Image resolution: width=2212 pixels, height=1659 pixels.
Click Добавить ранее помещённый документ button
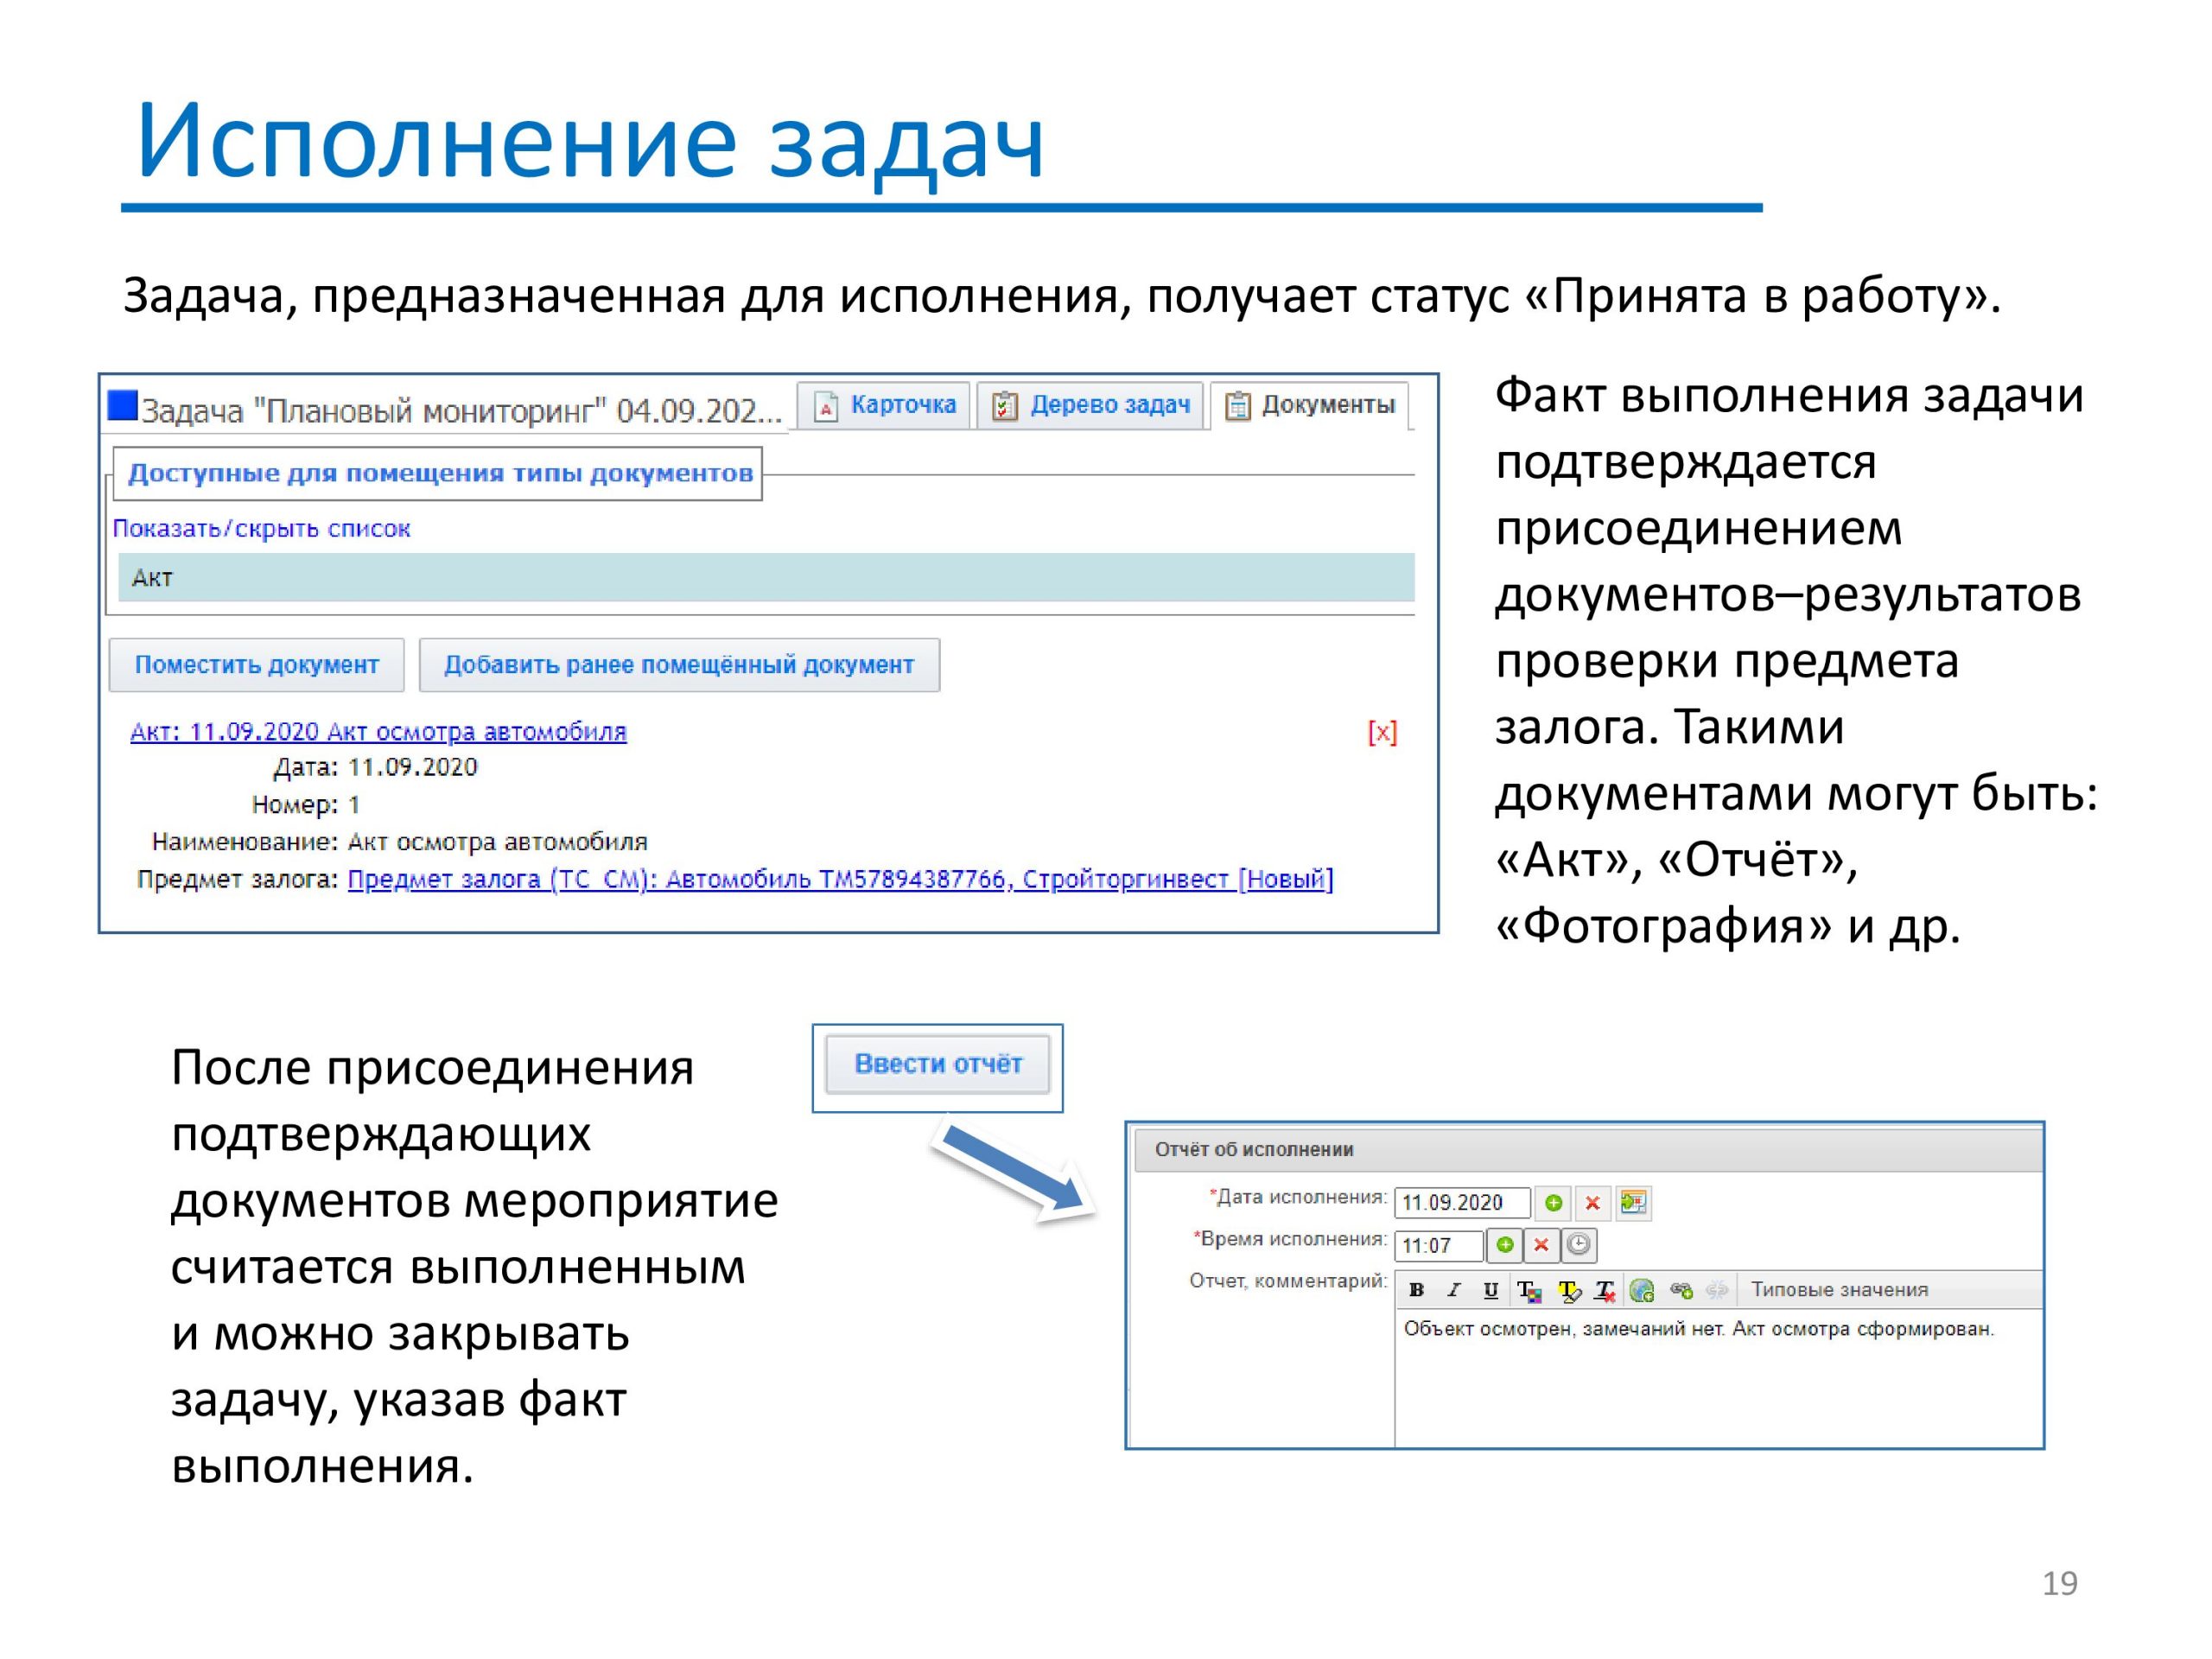coord(679,665)
